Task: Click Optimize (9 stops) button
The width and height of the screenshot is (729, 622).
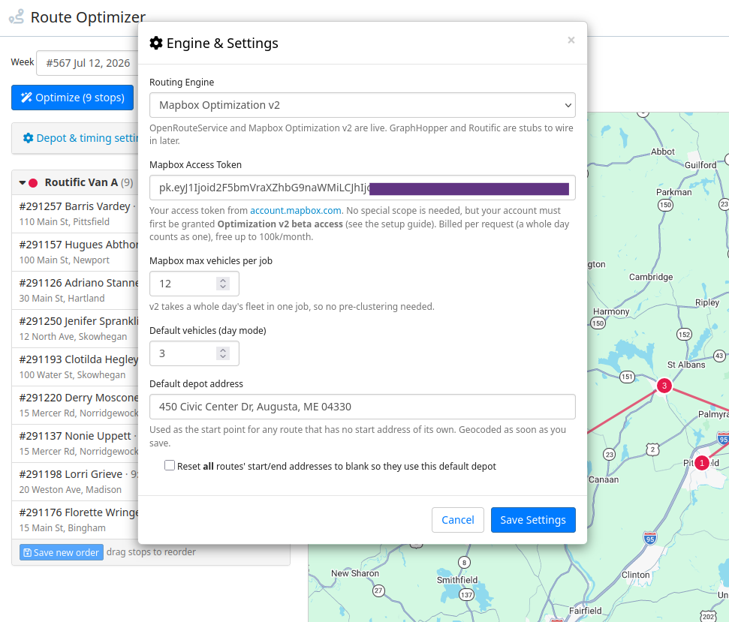Action: [73, 98]
